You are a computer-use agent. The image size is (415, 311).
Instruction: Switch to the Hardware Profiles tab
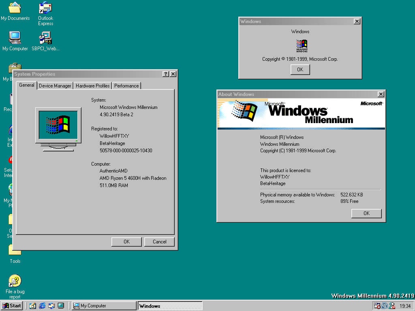[93, 86]
